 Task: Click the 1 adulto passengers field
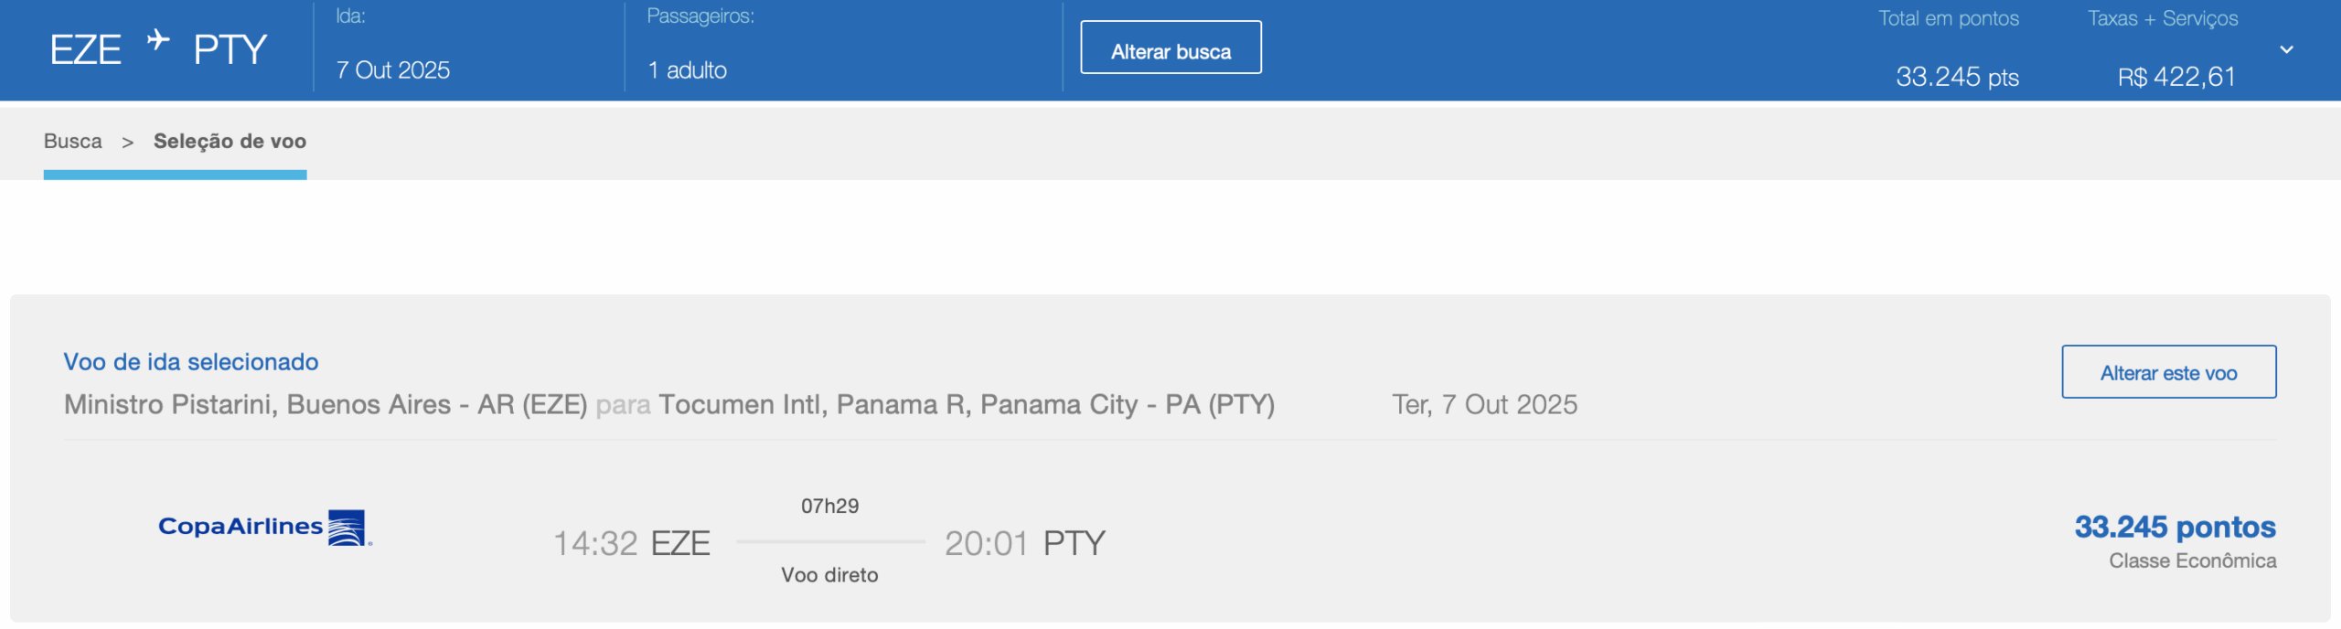point(688,70)
